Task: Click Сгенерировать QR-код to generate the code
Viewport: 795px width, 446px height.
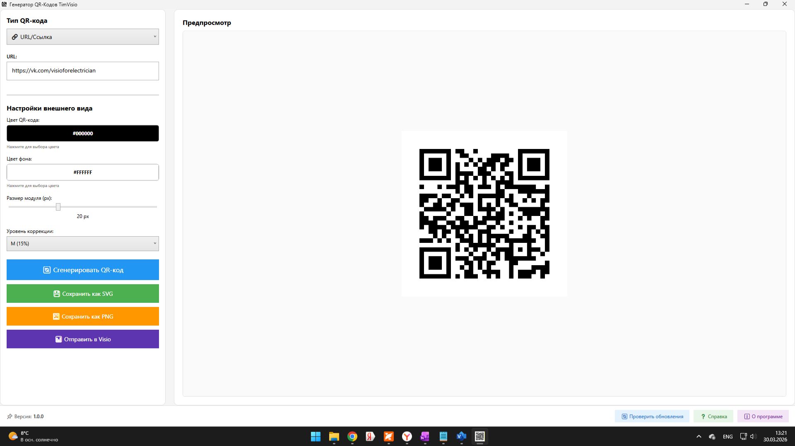Action: click(x=83, y=270)
